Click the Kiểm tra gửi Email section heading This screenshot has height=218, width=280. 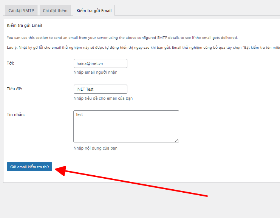[25, 25]
